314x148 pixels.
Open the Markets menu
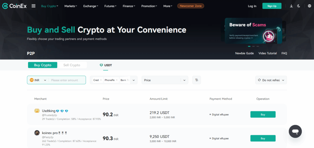(71, 6)
